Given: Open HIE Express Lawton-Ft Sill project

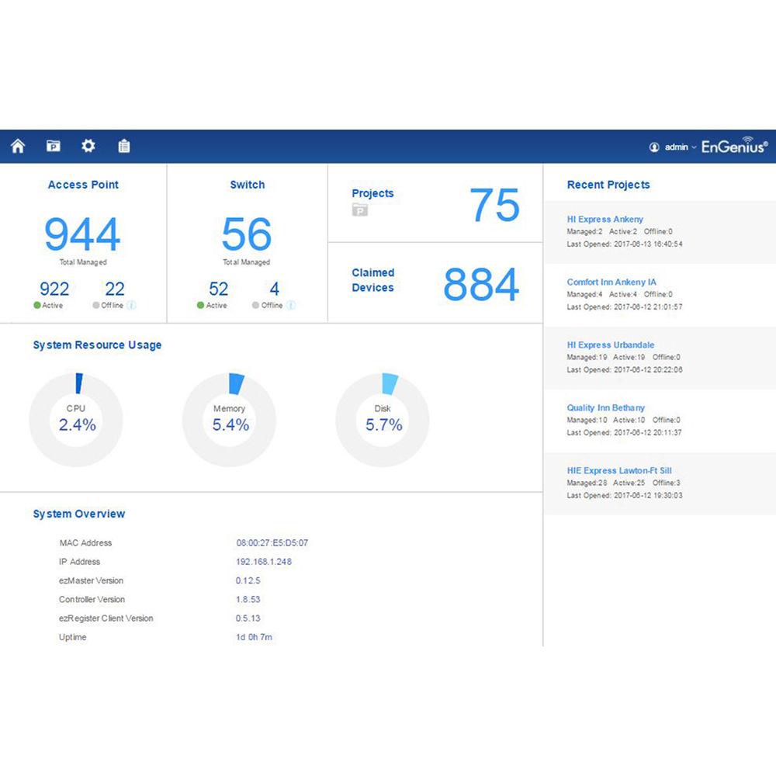Looking at the screenshot, I should point(619,471).
